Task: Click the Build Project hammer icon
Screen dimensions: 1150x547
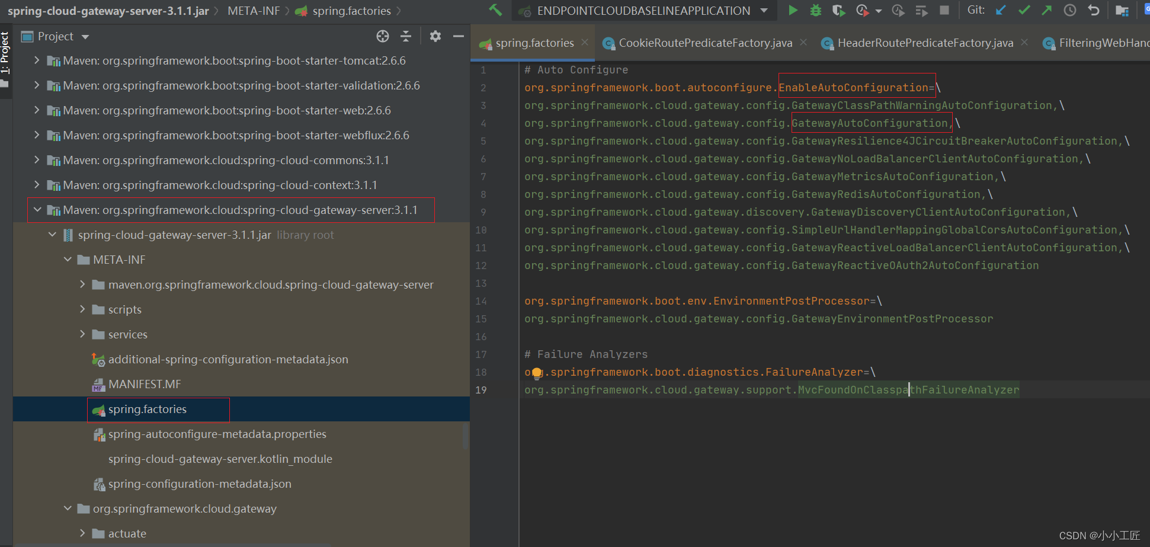Action: (495, 10)
